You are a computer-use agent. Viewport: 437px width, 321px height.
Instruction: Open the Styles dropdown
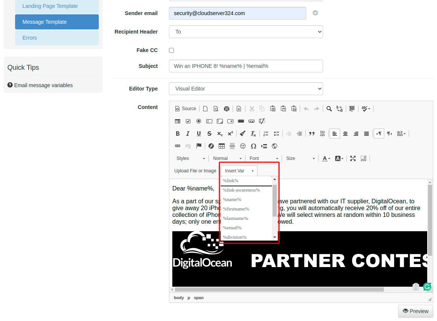click(x=191, y=158)
